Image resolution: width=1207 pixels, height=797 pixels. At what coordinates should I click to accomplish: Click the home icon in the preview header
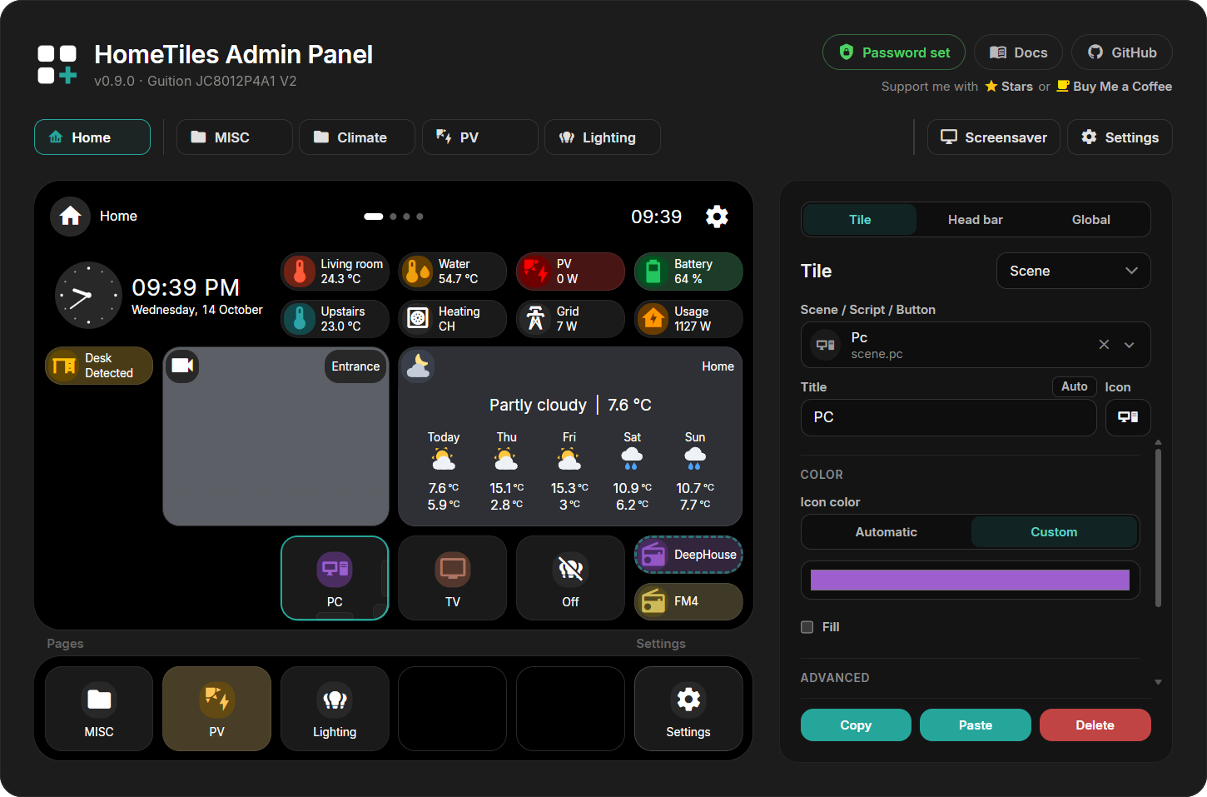coord(71,217)
